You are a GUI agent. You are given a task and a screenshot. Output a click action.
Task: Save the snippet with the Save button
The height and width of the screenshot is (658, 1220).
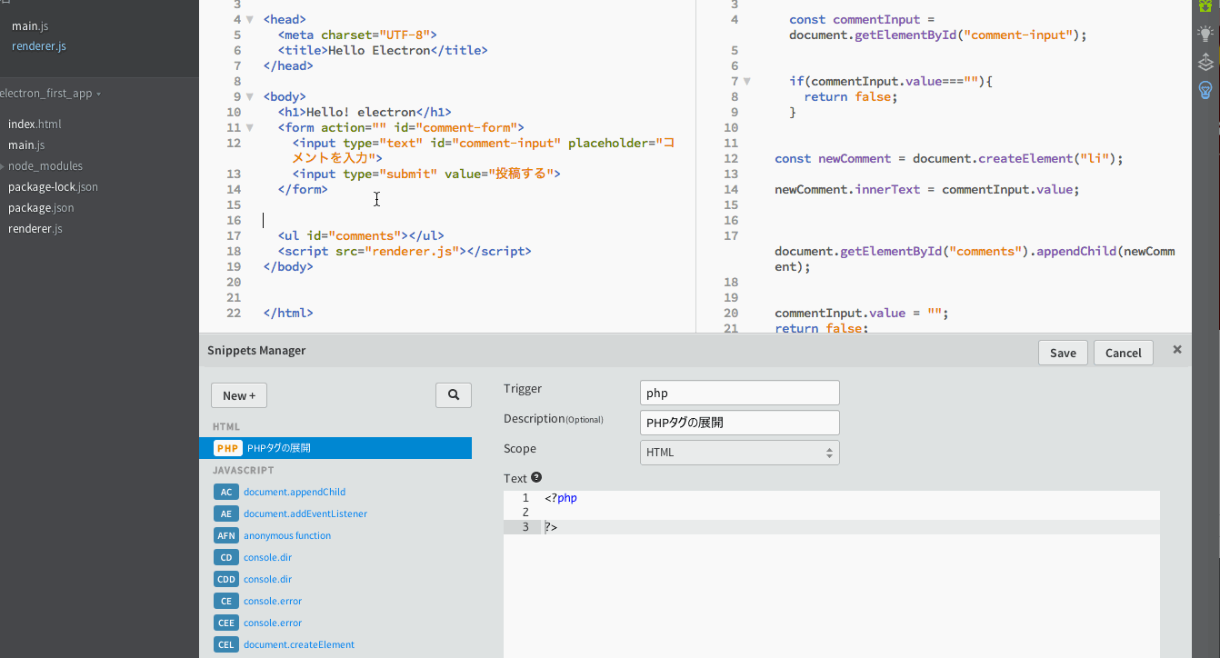click(1063, 353)
